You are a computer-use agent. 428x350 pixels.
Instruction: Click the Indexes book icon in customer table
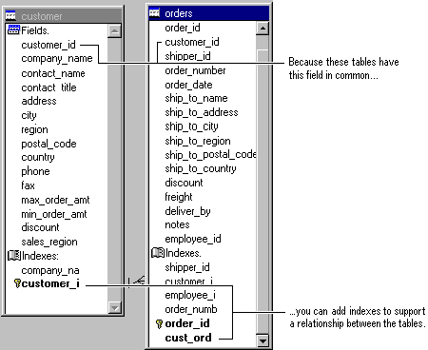14,256
